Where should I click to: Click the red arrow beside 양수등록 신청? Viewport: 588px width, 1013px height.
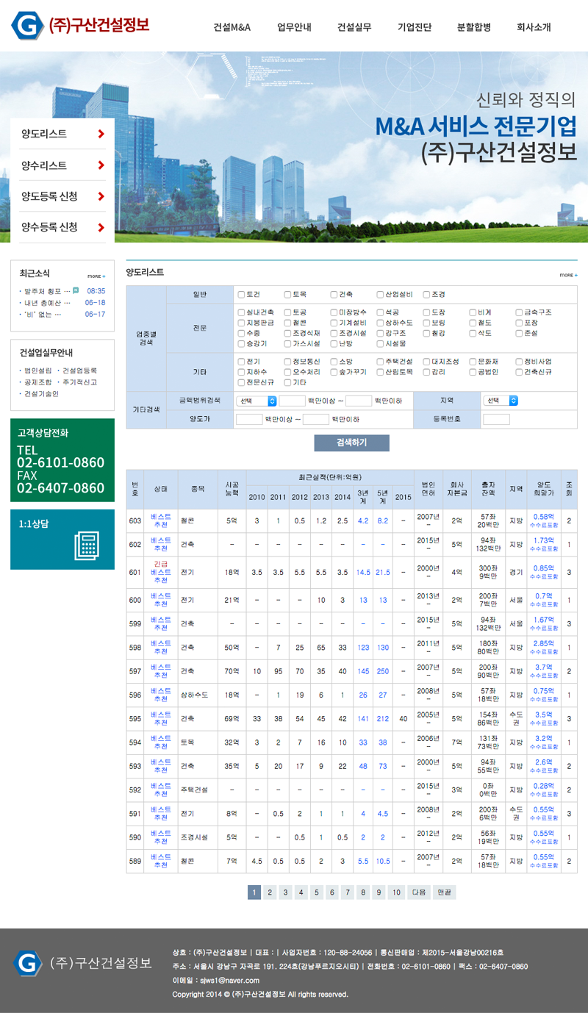(101, 227)
